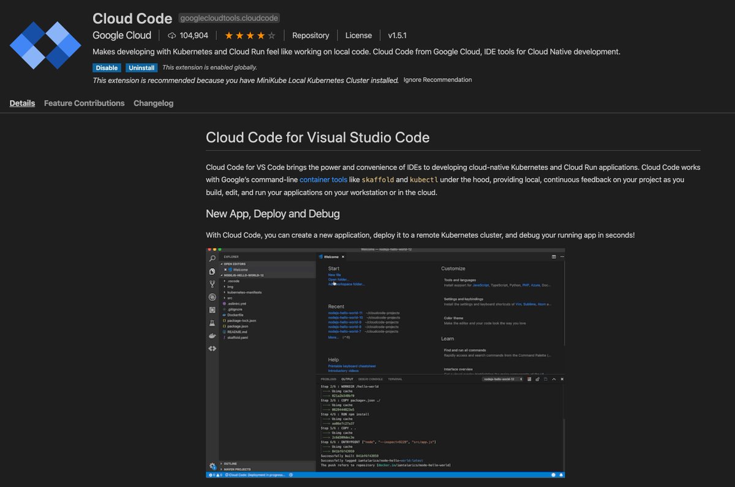Click the MiniKube recommendation notice text
This screenshot has width=735, height=487.
[246, 80]
